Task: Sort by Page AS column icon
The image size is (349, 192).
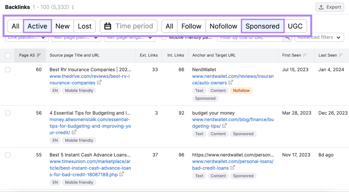Action: point(39,55)
